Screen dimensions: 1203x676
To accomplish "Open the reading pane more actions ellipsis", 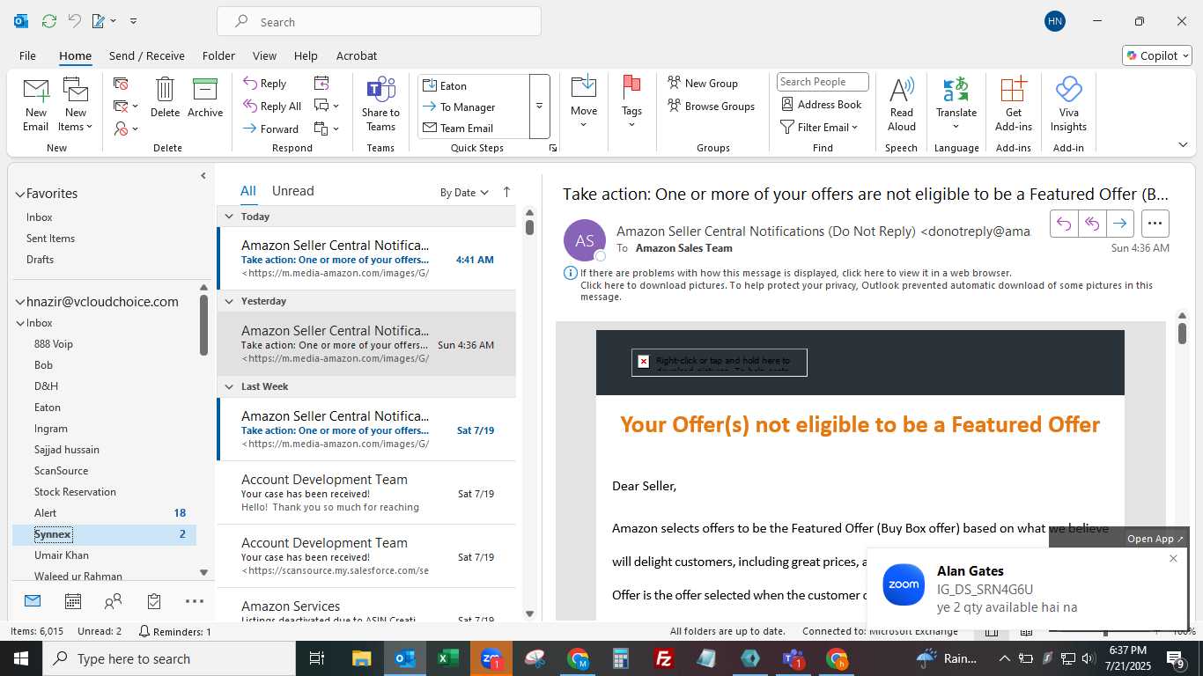I will (x=1155, y=224).
